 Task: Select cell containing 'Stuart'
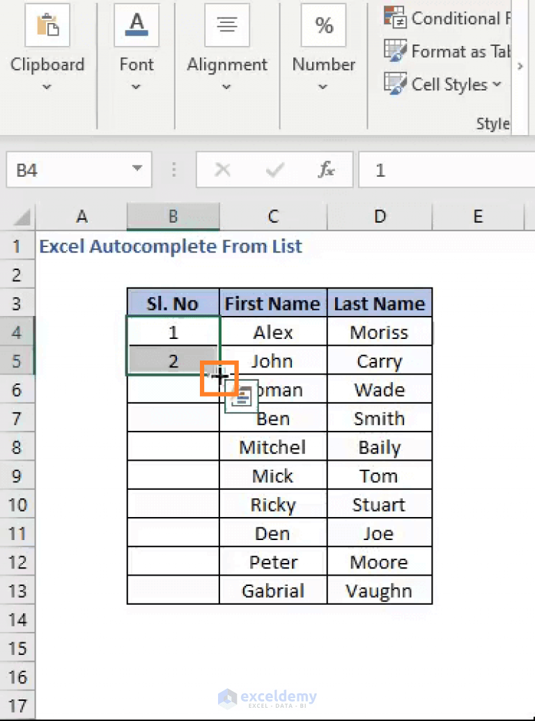click(380, 505)
